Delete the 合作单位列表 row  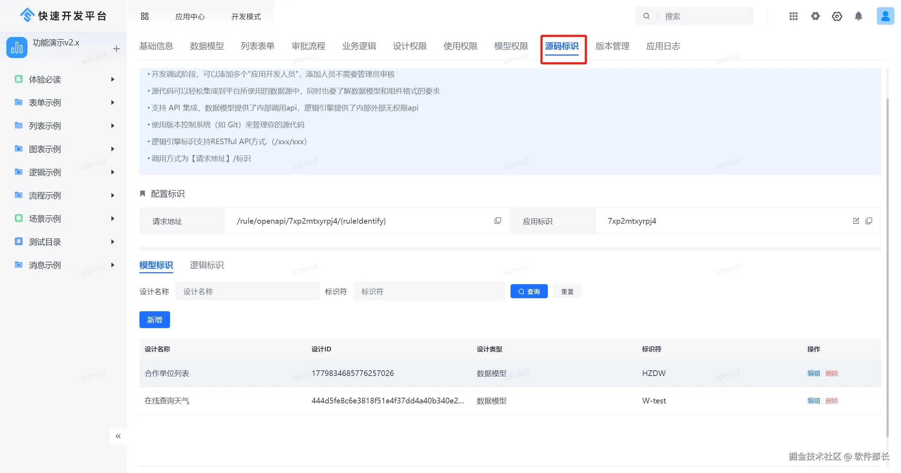tap(832, 373)
